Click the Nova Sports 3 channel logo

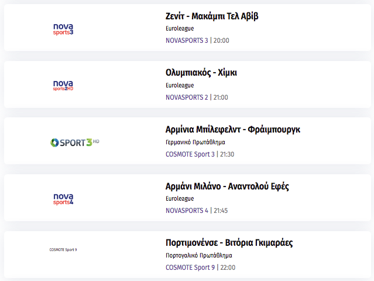pos(63,29)
